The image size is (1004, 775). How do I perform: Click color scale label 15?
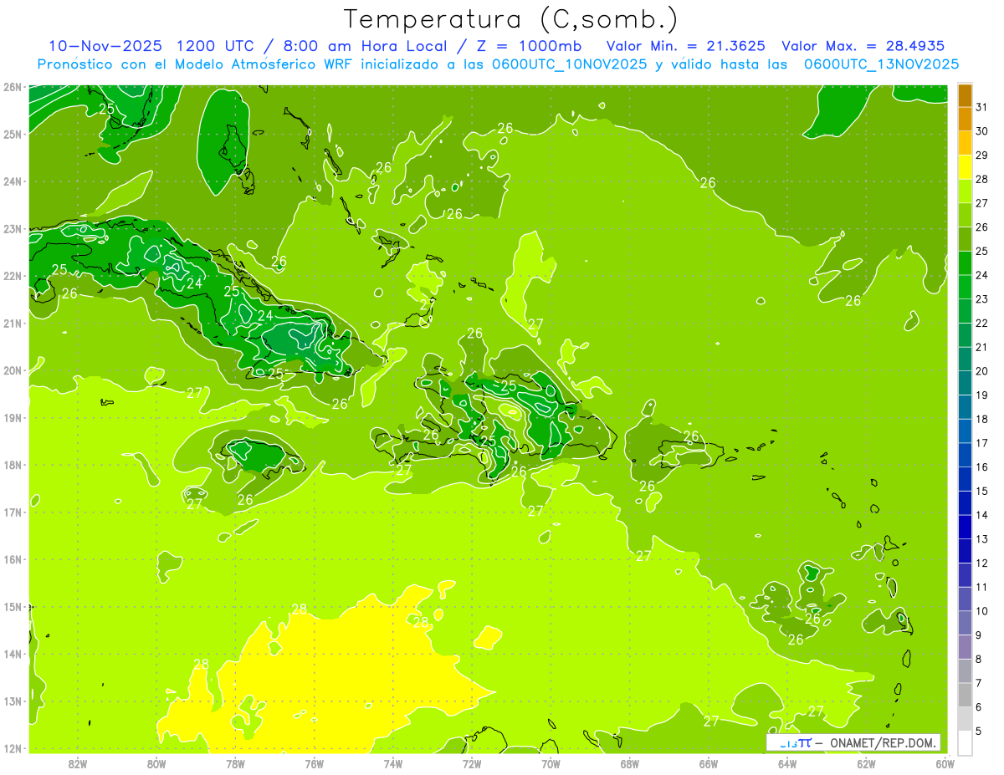pos(982,491)
